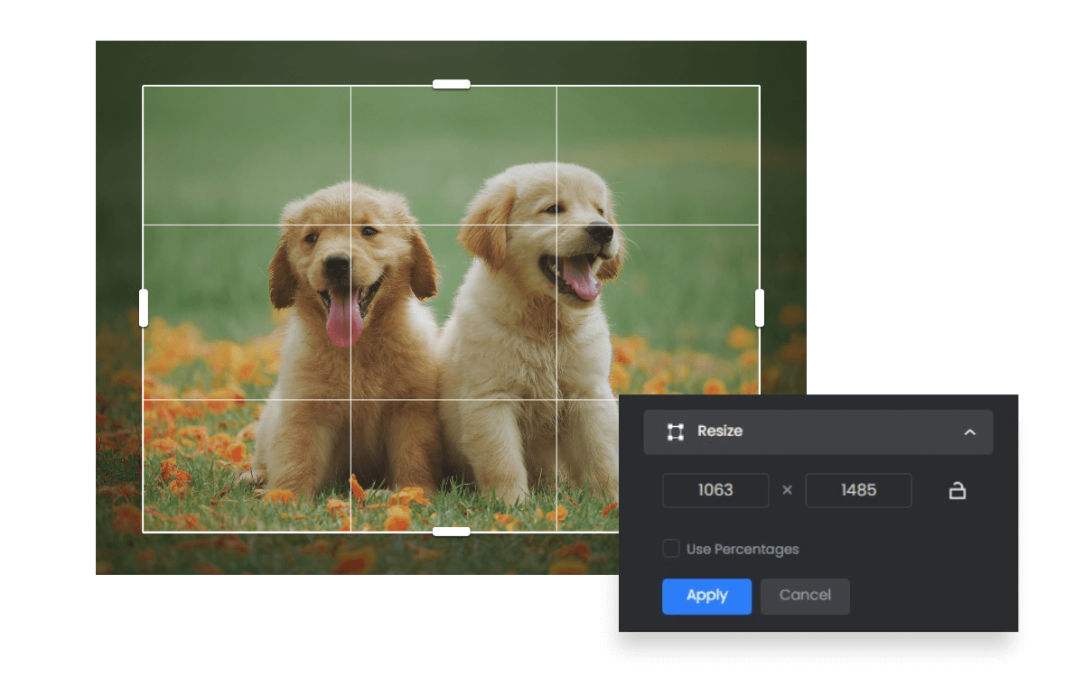The width and height of the screenshot is (1084, 677).
Task: Select the padlock icon beside dimension fields
Action: (x=957, y=490)
